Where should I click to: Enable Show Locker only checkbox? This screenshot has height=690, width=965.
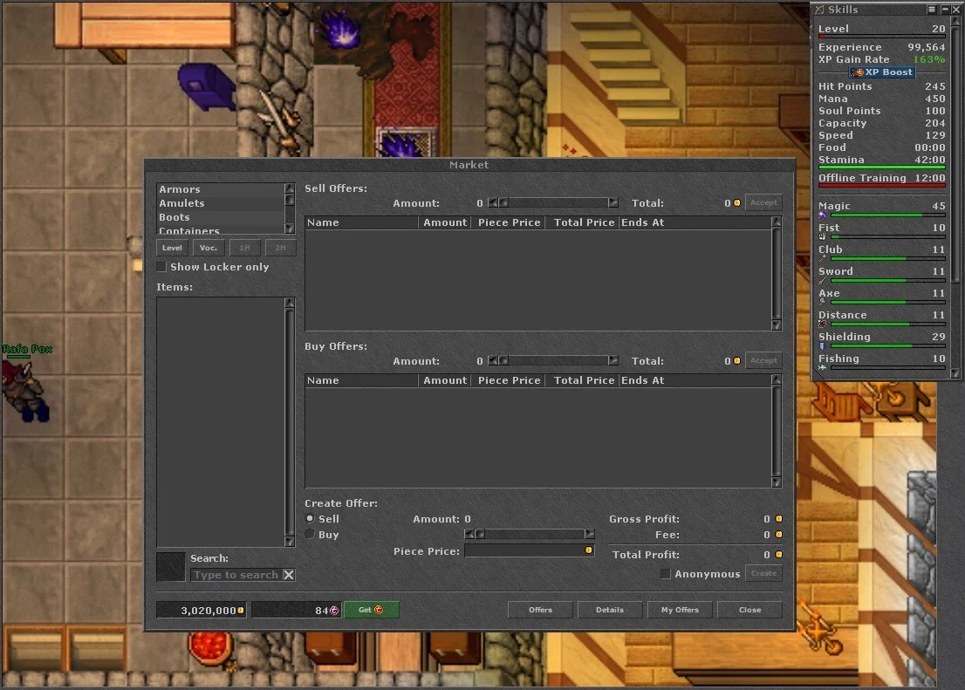(x=161, y=267)
